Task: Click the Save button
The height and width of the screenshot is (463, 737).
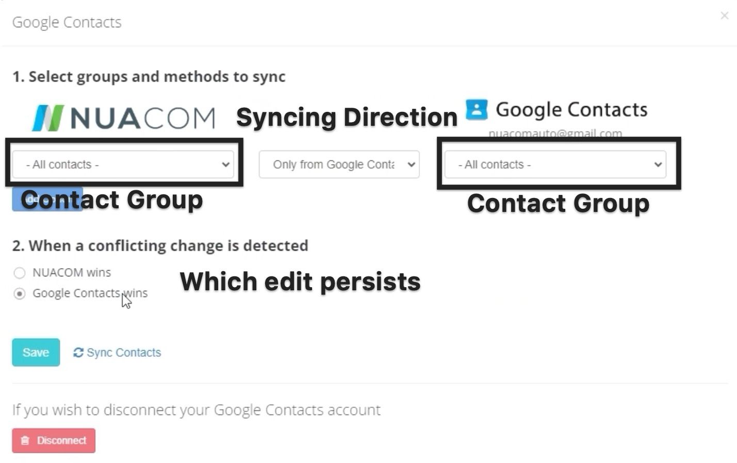Action: (36, 353)
